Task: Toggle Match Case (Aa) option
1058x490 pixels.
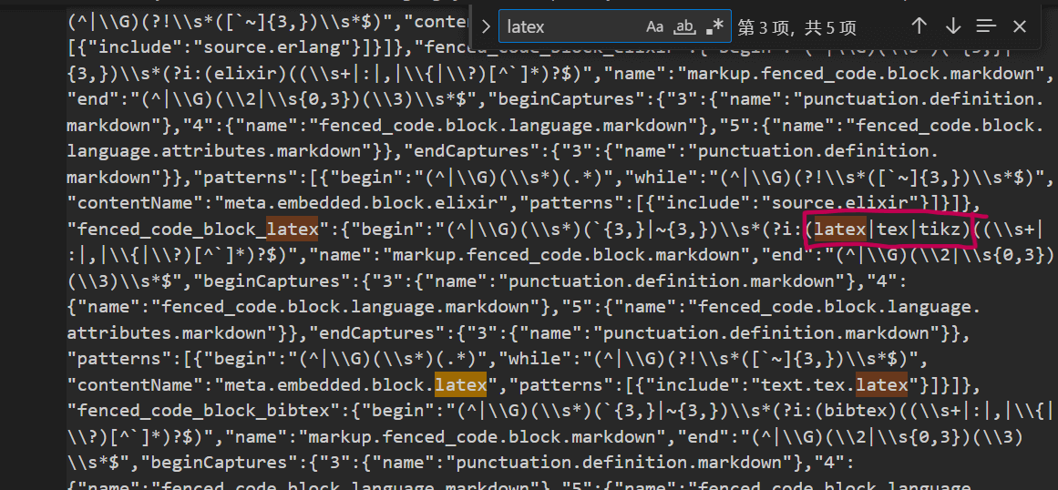Action: coord(654,27)
